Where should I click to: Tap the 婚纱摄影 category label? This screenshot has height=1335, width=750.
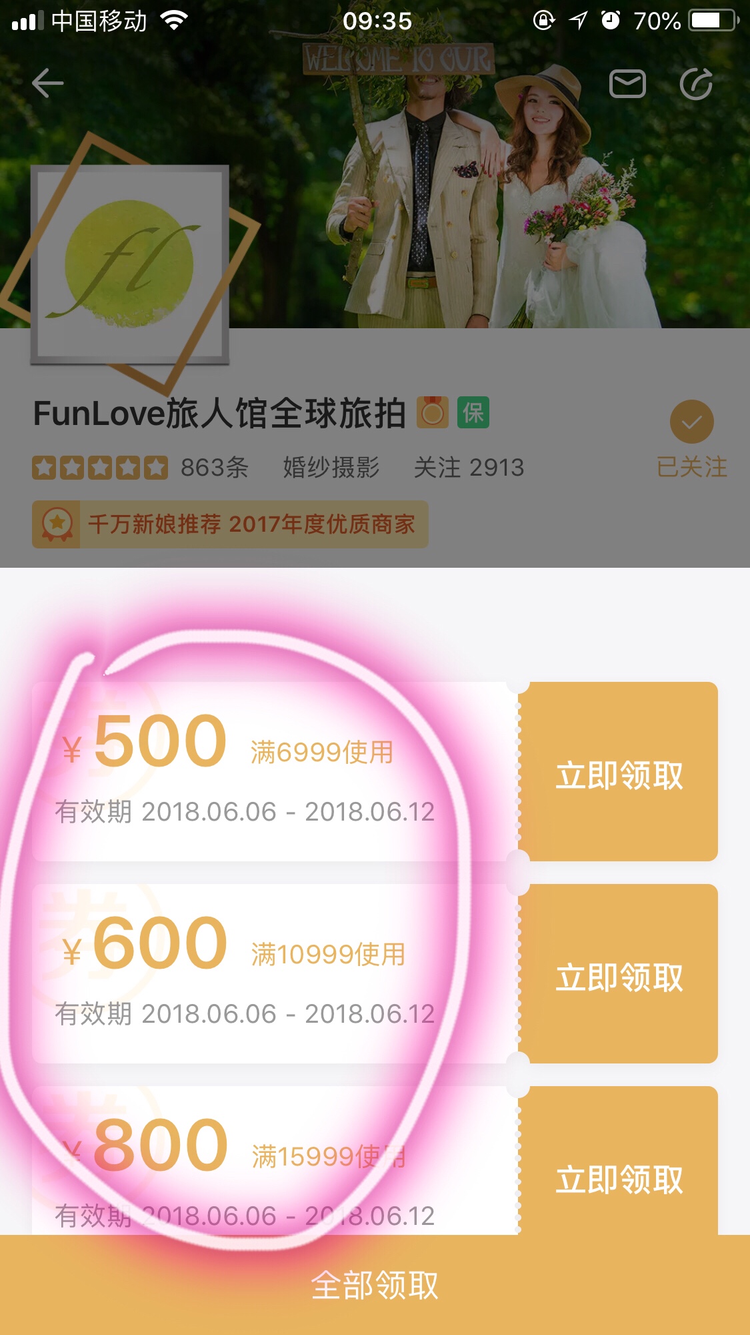(x=331, y=468)
